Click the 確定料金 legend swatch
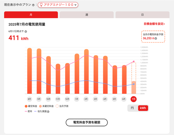 pyautogui.click(x=26, y=106)
